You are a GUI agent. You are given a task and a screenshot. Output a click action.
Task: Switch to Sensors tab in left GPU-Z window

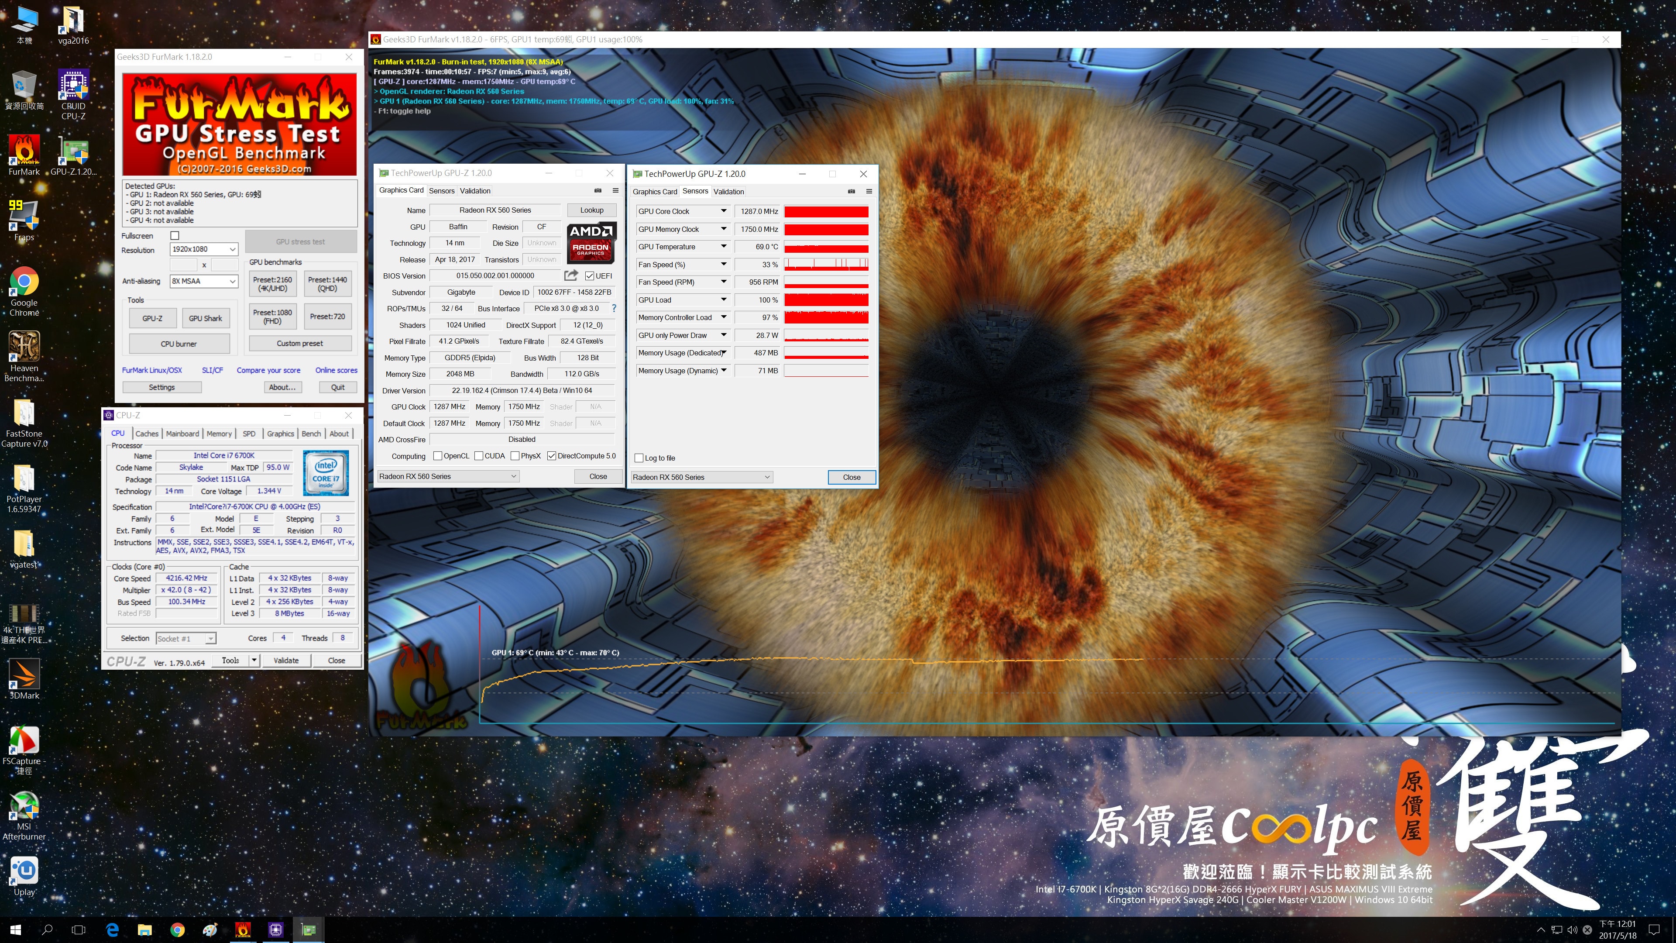point(442,191)
